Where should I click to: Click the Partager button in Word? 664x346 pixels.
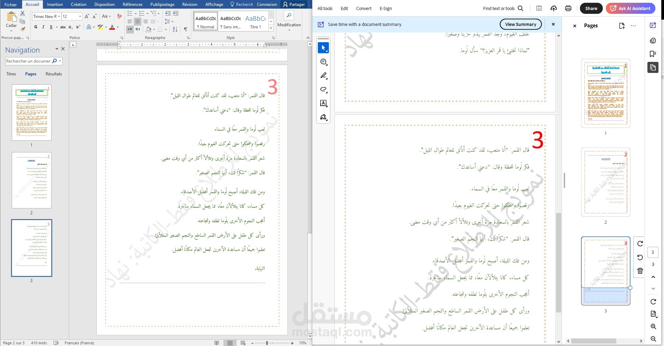pyautogui.click(x=294, y=4)
